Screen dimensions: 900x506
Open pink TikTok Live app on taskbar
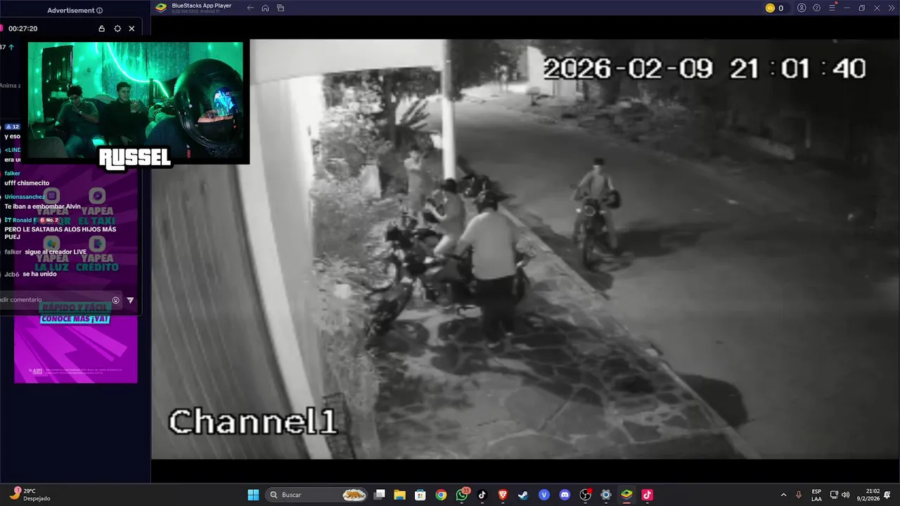point(647,495)
